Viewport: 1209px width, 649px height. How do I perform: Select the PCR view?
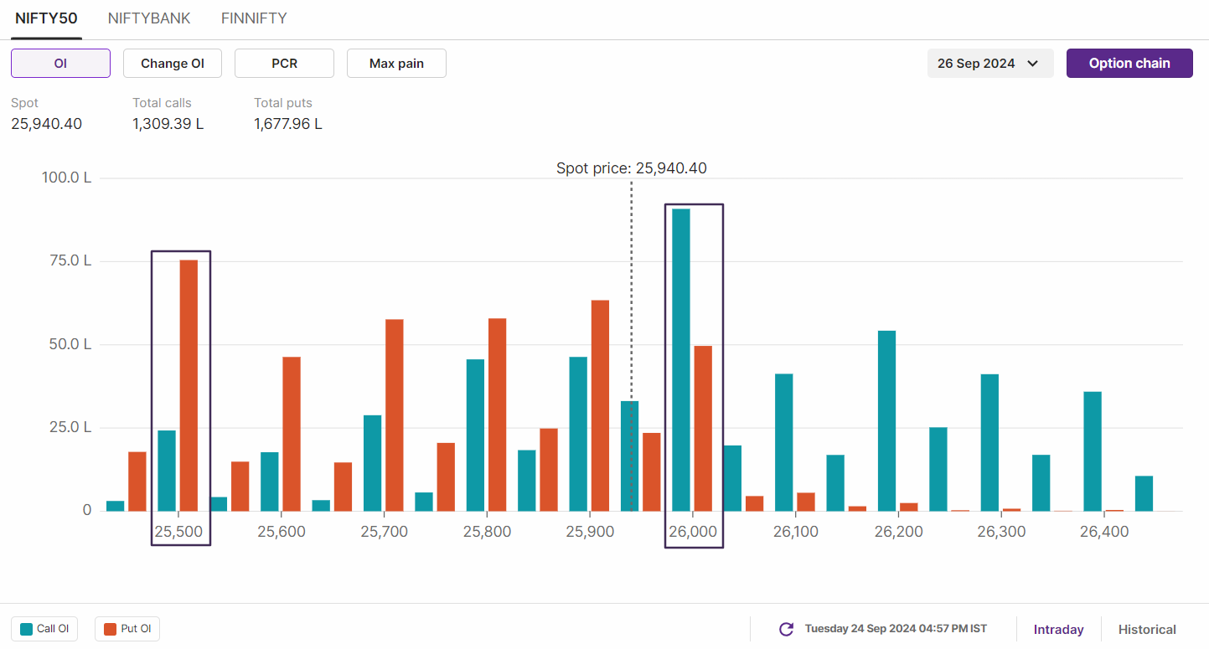pyautogui.click(x=284, y=63)
